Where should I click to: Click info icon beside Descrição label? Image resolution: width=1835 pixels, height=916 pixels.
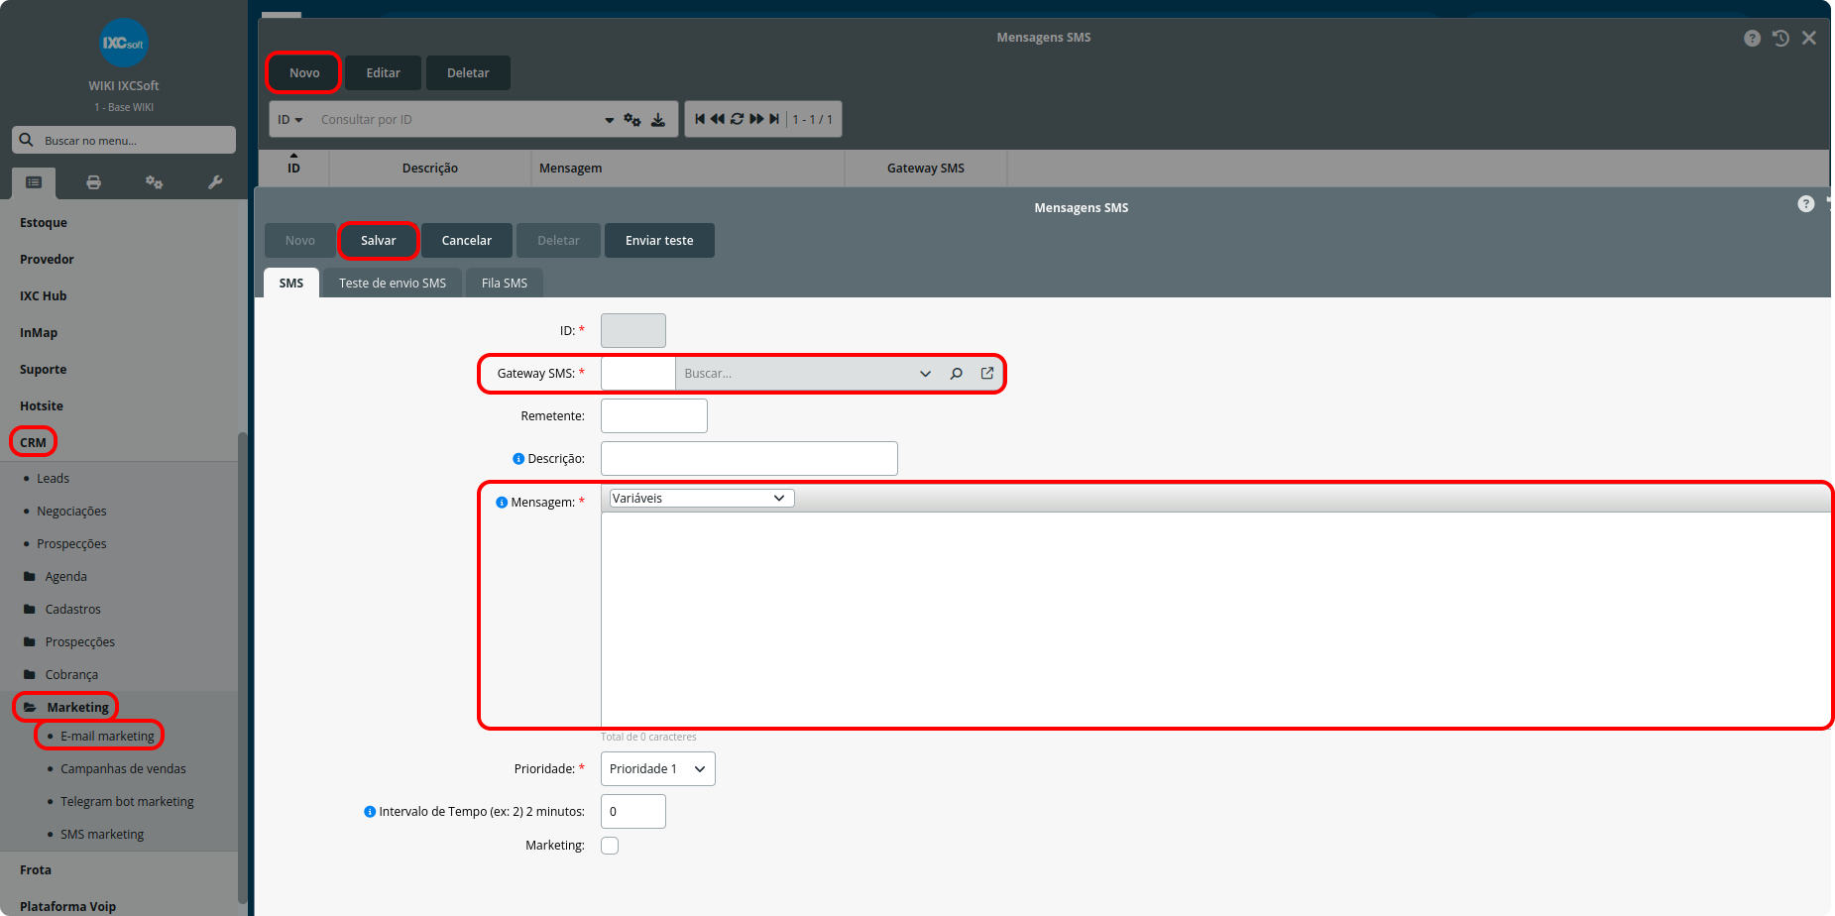click(x=518, y=459)
